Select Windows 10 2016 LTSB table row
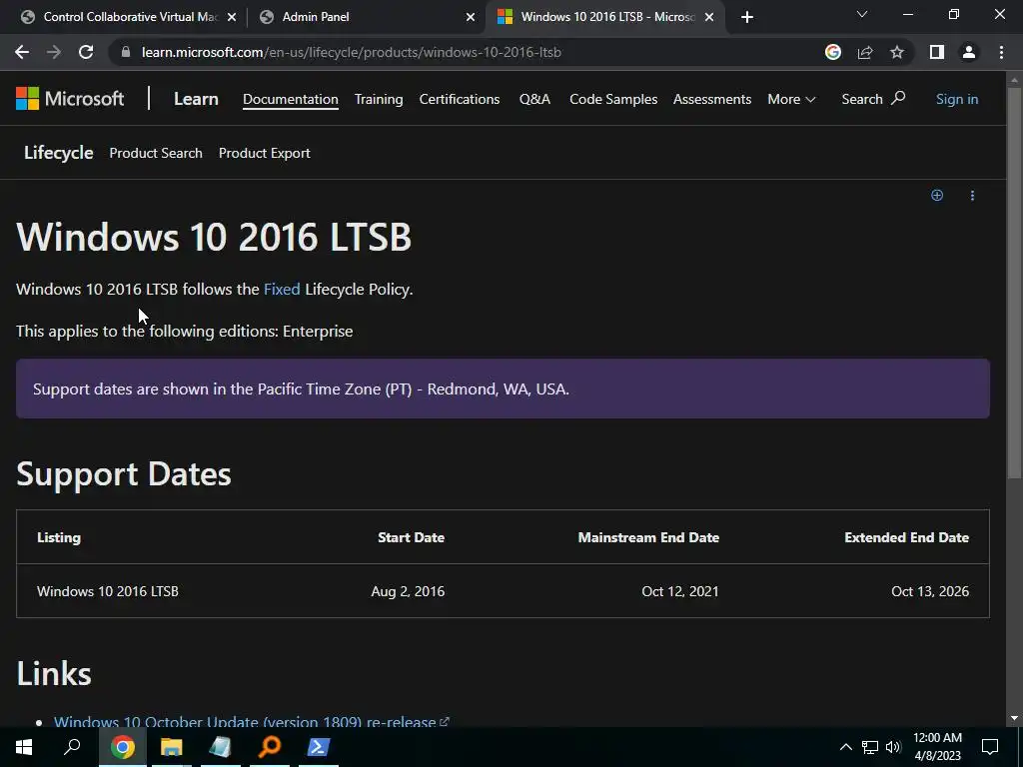The width and height of the screenshot is (1023, 767). pos(503,591)
